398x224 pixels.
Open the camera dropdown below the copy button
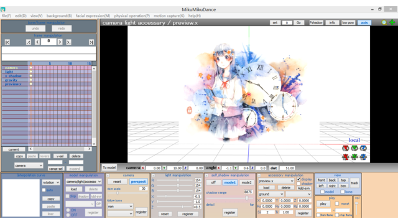[x=29, y=166]
